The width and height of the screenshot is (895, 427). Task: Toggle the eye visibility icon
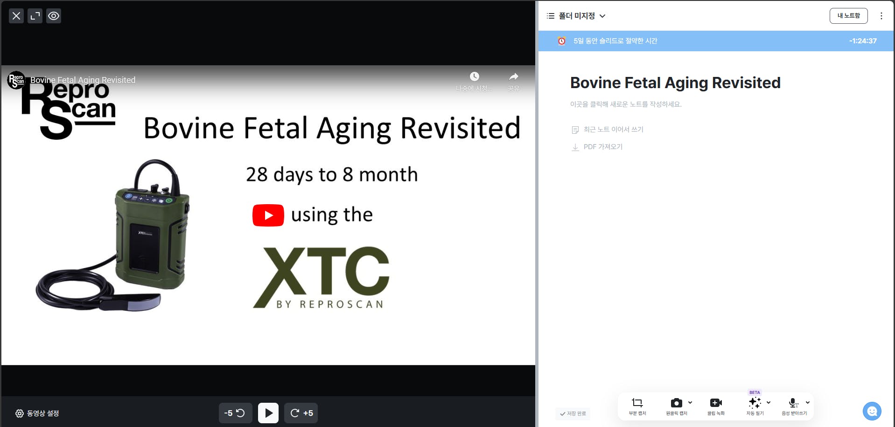coord(54,16)
